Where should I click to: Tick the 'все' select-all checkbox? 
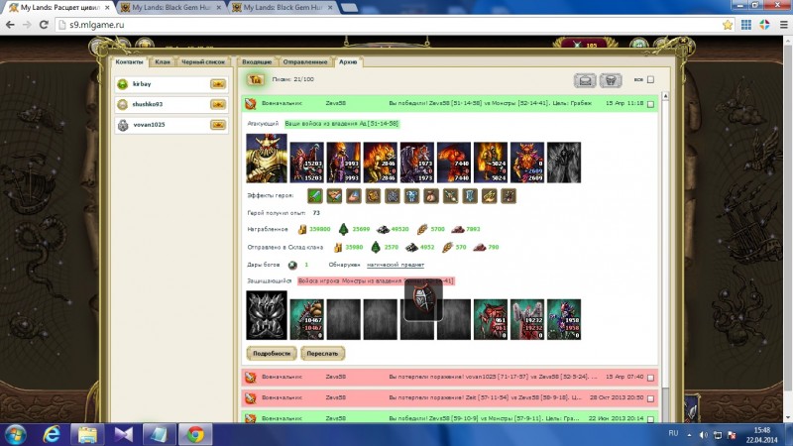[651, 79]
